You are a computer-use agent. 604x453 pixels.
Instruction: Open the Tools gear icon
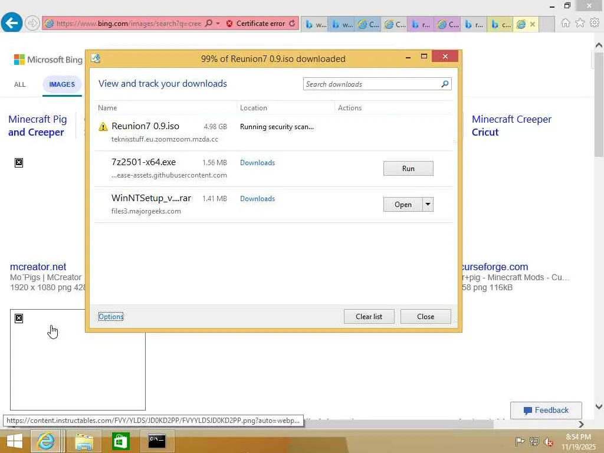pos(595,23)
